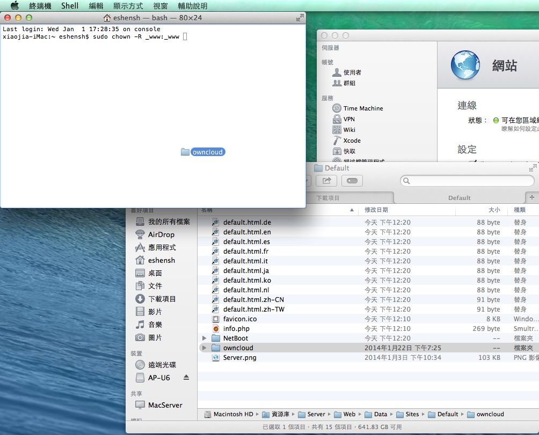This screenshot has width=539, height=435.
Task: Select Time Machine service in Server sidebar
Action: [x=363, y=108]
